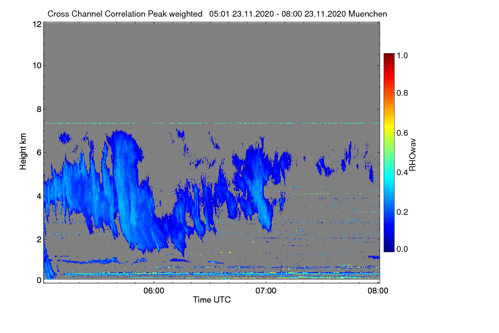The width and height of the screenshot is (499, 333).
Task: Click the date range '05:01 23.11.2020 - 08:00 23.11.2020'
Action: (x=278, y=14)
